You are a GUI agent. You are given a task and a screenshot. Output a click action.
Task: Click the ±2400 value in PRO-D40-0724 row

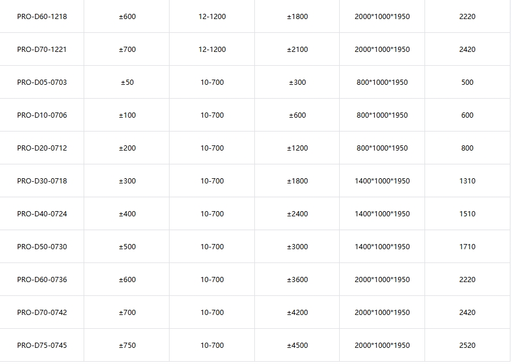pyautogui.click(x=297, y=214)
